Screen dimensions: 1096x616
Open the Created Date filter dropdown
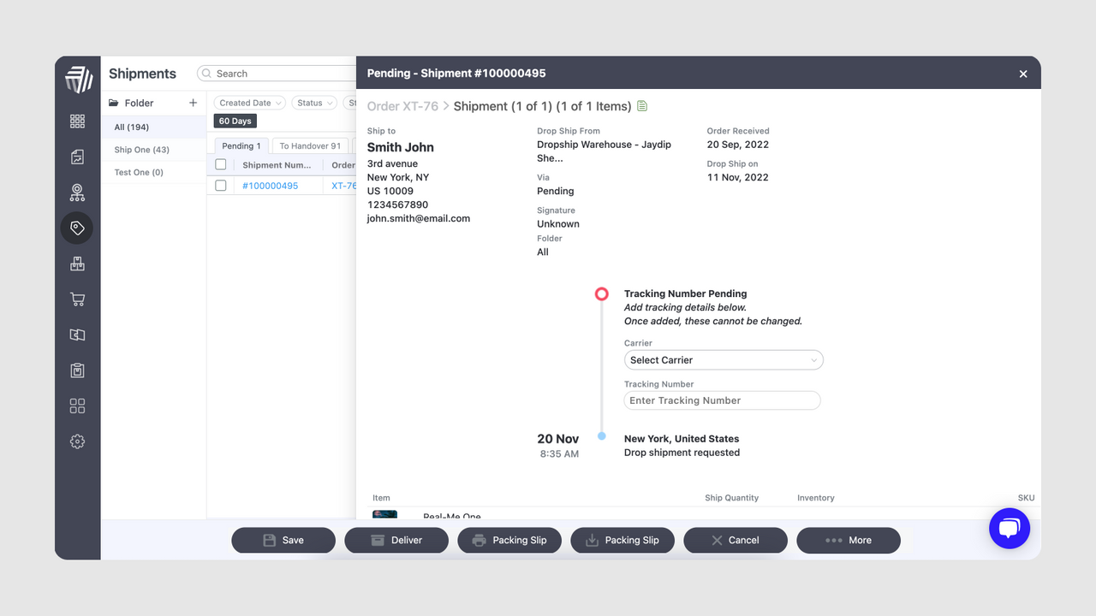(x=249, y=103)
